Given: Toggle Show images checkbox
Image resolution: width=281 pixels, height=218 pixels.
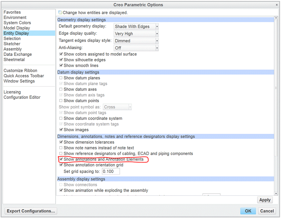Looking at the screenshot, I should click(x=61, y=130).
